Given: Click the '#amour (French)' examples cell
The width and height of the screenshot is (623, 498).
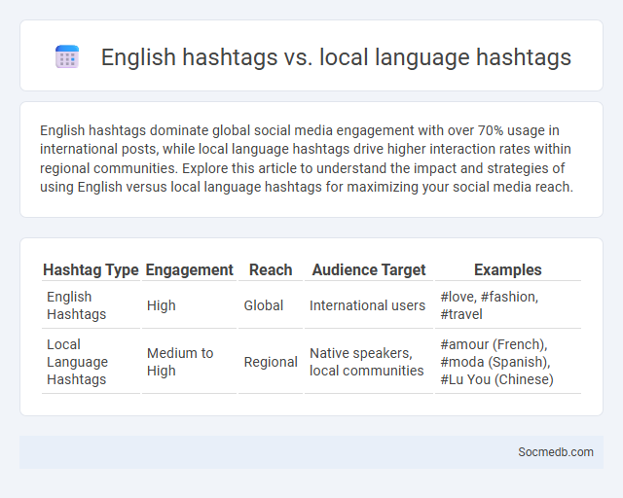Looking at the screenshot, I should click(496, 362).
